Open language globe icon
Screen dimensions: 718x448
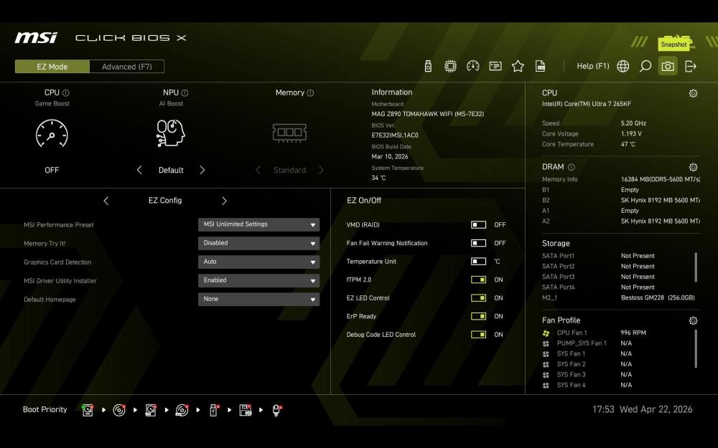[623, 66]
